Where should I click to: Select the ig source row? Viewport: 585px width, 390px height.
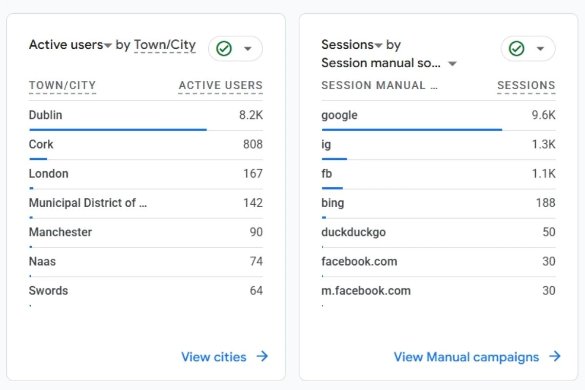[x=438, y=145]
